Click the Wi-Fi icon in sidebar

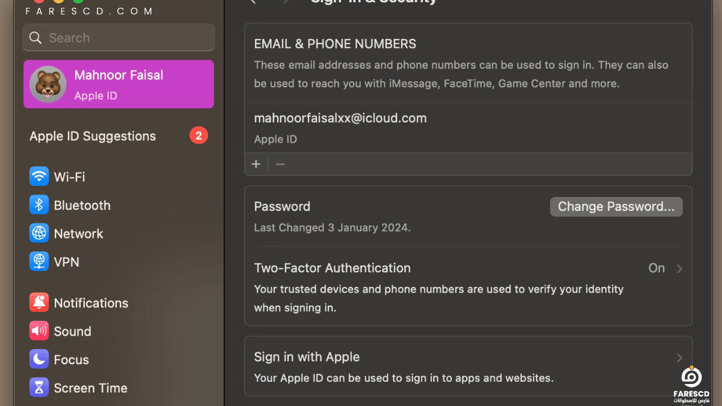[x=39, y=176]
